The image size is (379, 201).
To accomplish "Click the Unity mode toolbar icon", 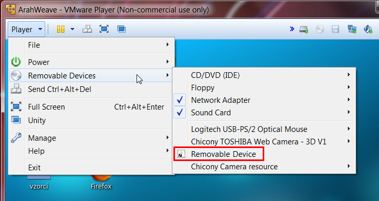I will click(121, 29).
